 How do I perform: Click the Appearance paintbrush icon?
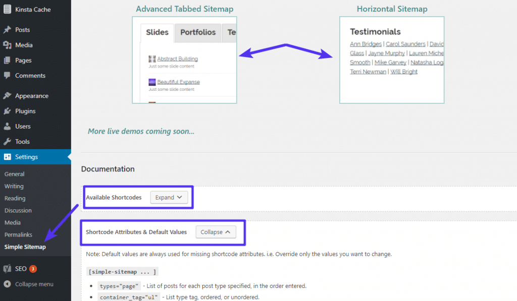coord(7,96)
